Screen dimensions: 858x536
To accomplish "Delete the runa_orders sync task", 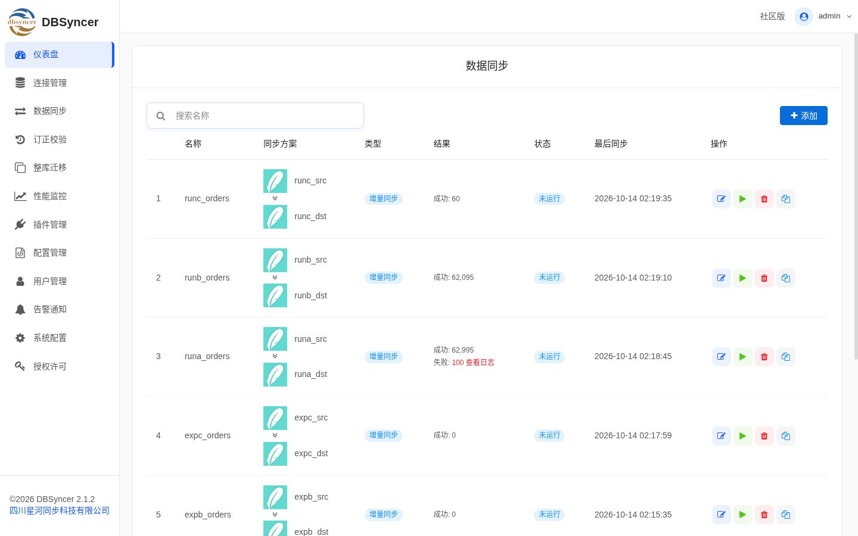I will (764, 357).
